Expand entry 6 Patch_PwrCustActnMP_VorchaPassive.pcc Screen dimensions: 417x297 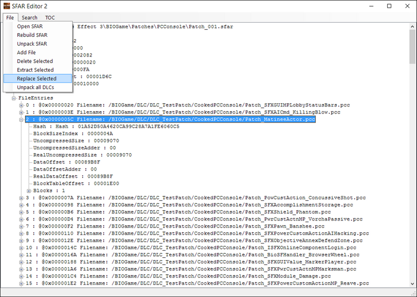(21, 219)
